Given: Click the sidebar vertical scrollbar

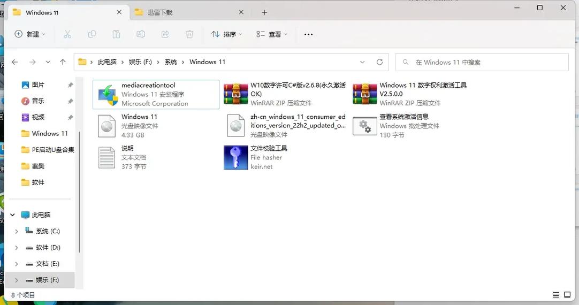Looking at the screenshot, I should 79,192.
